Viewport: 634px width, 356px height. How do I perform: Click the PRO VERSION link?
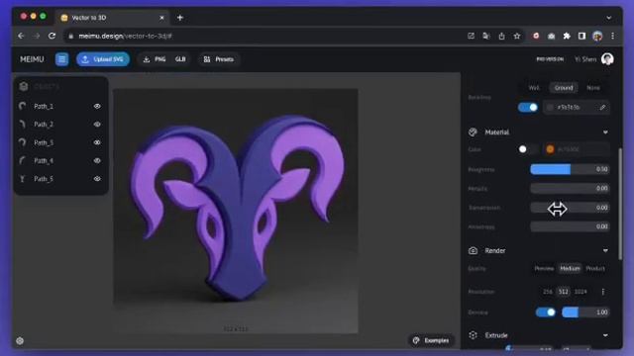click(550, 59)
